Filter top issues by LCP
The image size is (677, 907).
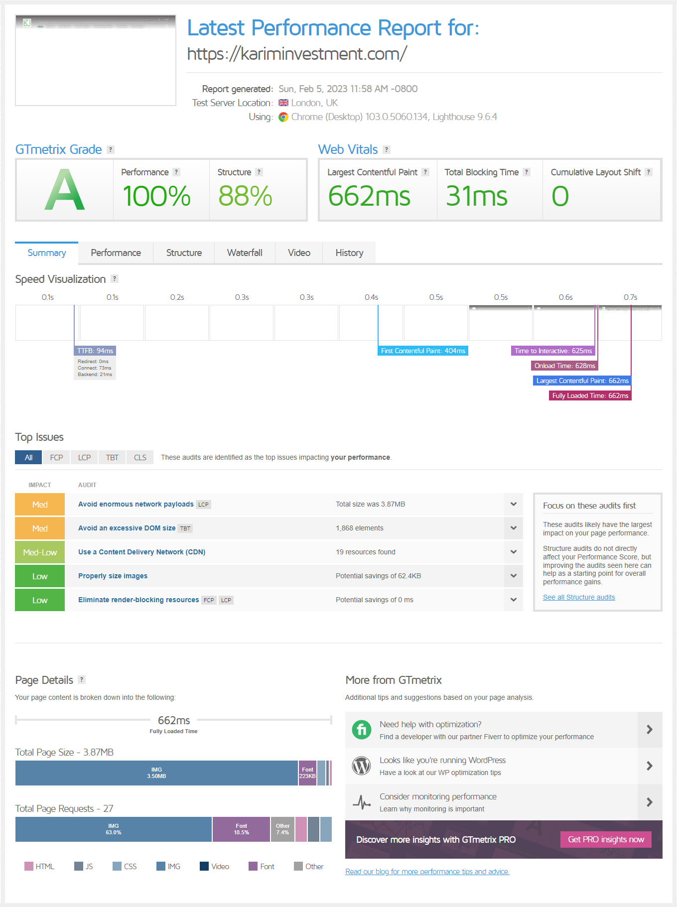pos(84,457)
